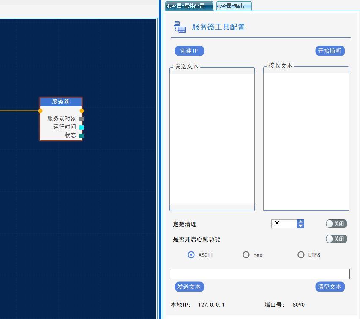Click the 清空文本 button to clear text
360x319 pixels.
[330, 287]
